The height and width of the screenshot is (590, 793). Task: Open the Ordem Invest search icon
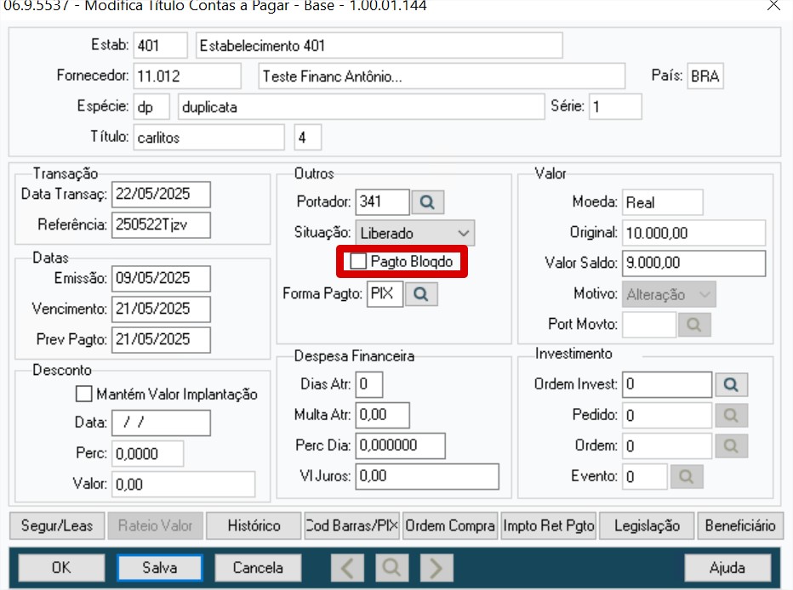(x=730, y=385)
